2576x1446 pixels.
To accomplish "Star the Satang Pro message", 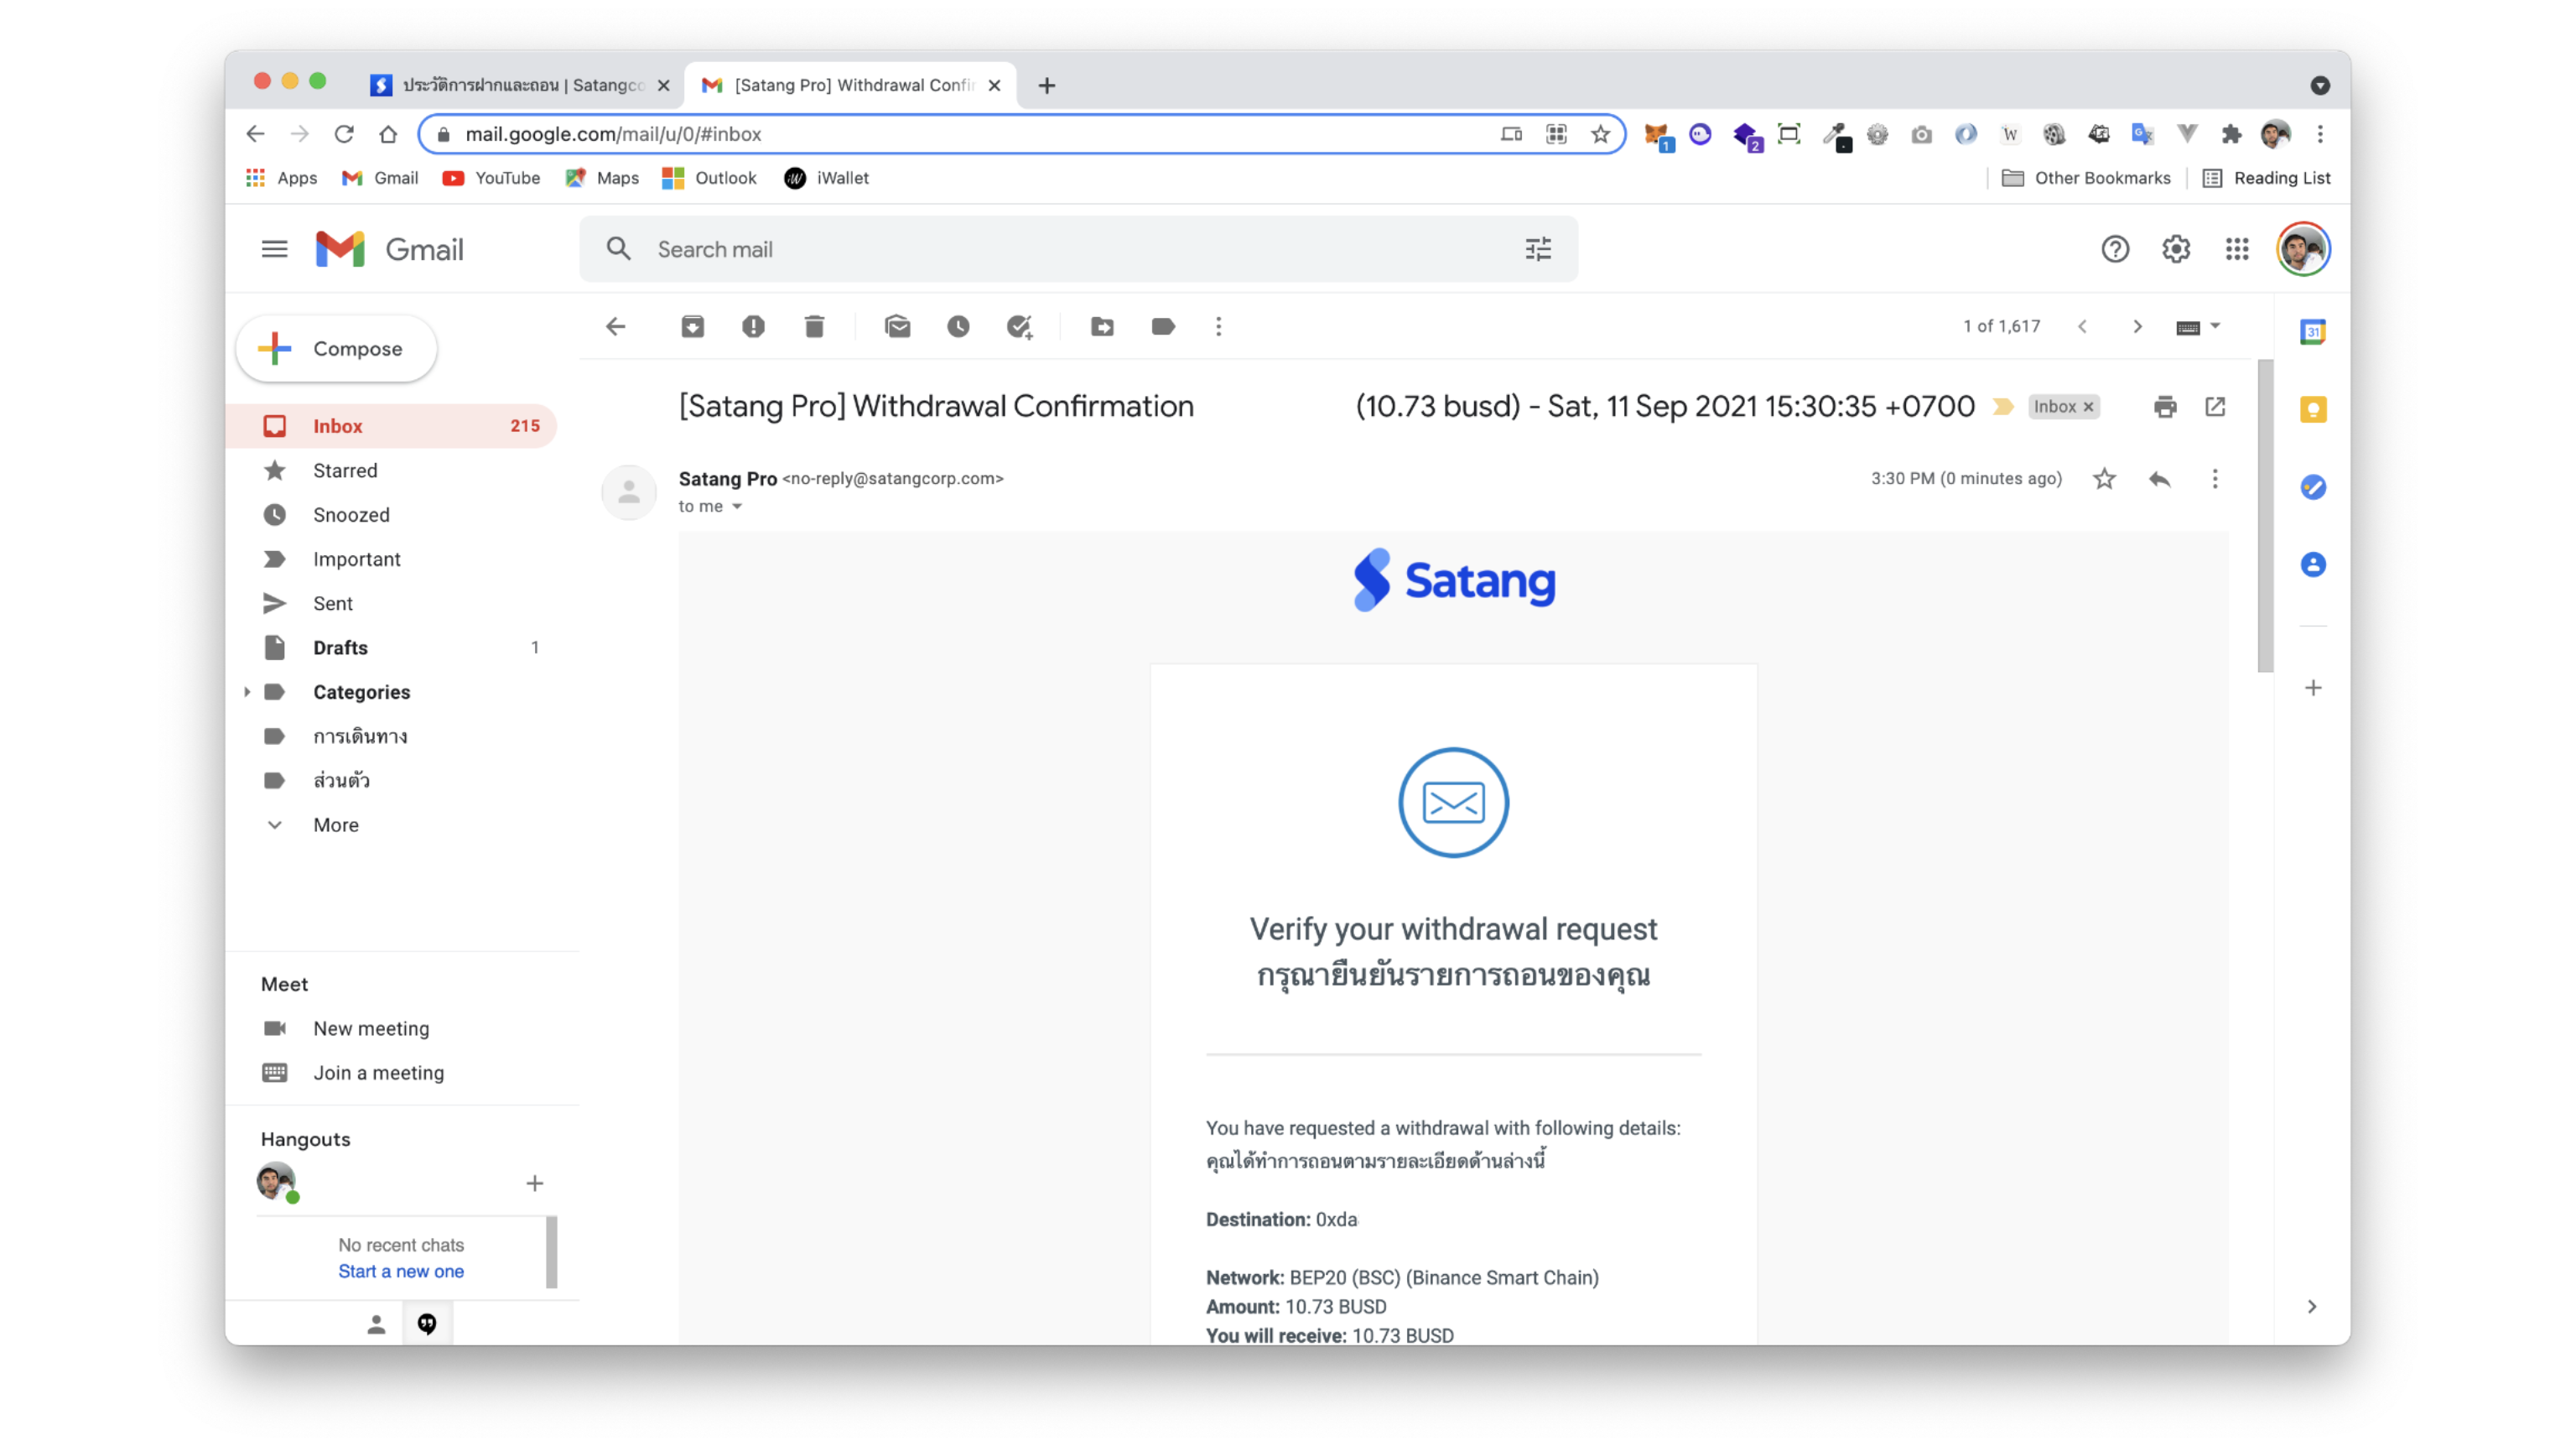I will click(x=2104, y=479).
